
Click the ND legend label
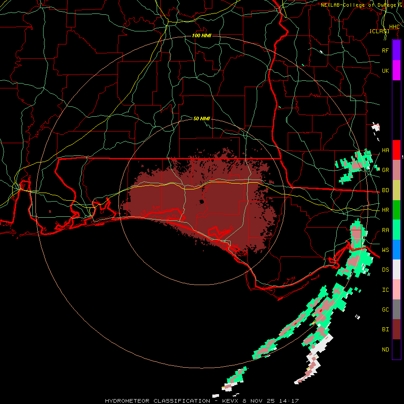pos(385,350)
